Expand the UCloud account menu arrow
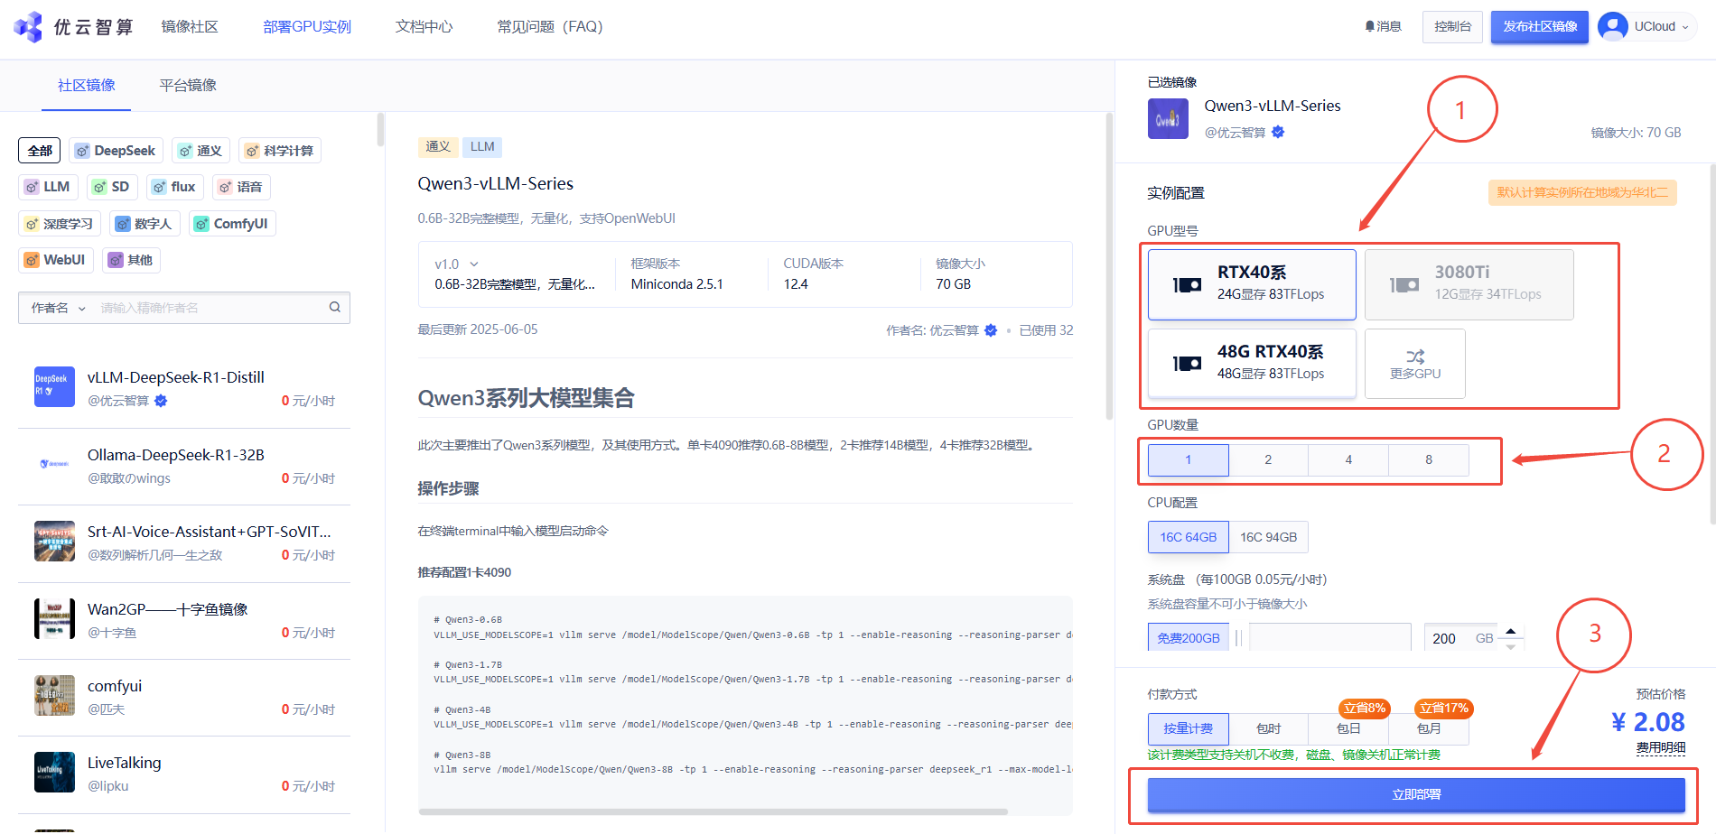Screen dimensions: 1716x834 1684,27
